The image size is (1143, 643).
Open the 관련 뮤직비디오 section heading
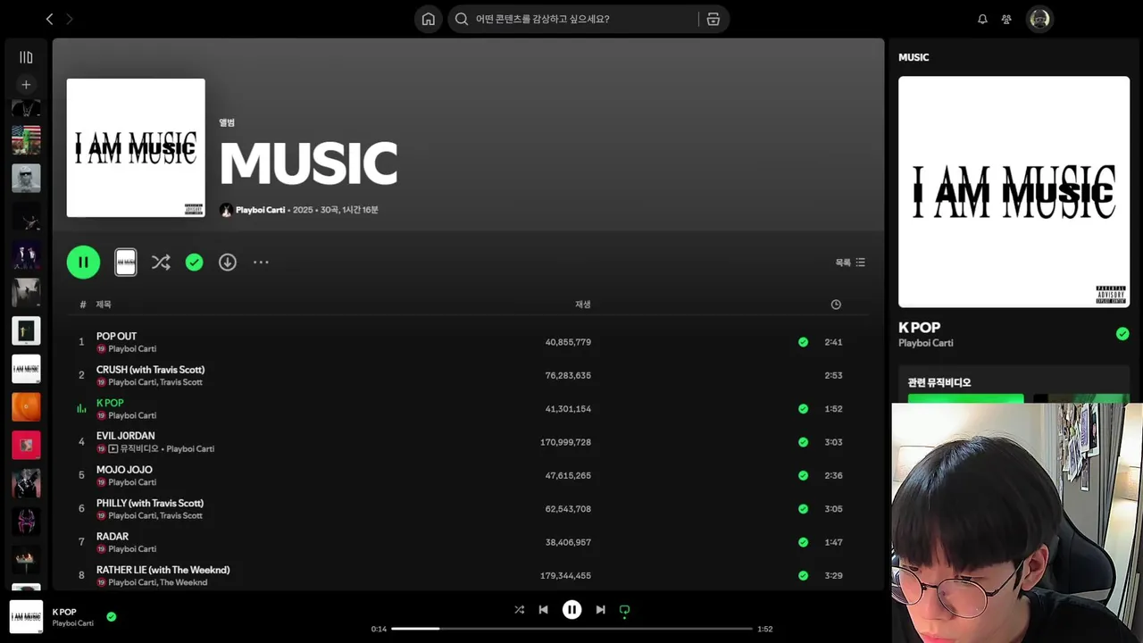click(x=939, y=382)
